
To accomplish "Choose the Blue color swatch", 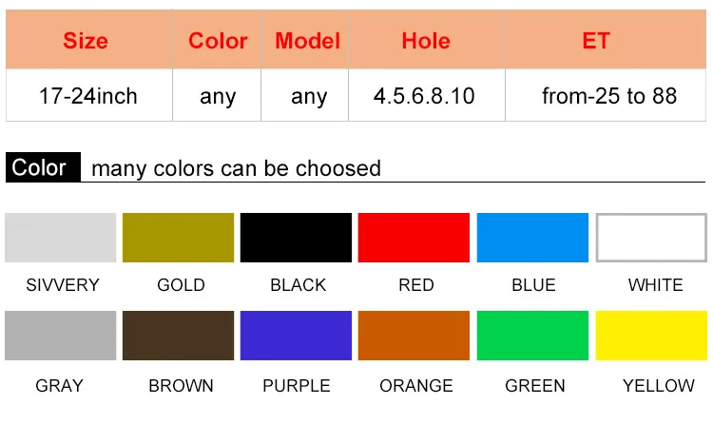I will point(532,238).
